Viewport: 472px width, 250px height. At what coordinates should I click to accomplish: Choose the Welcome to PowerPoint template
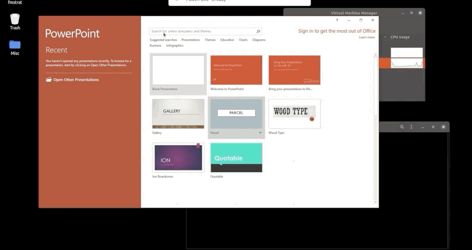tap(236, 70)
